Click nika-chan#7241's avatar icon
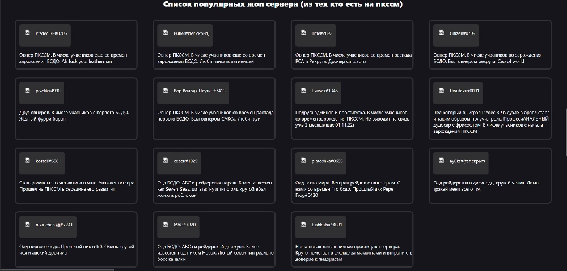567x271 pixels. tap(27, 225)
